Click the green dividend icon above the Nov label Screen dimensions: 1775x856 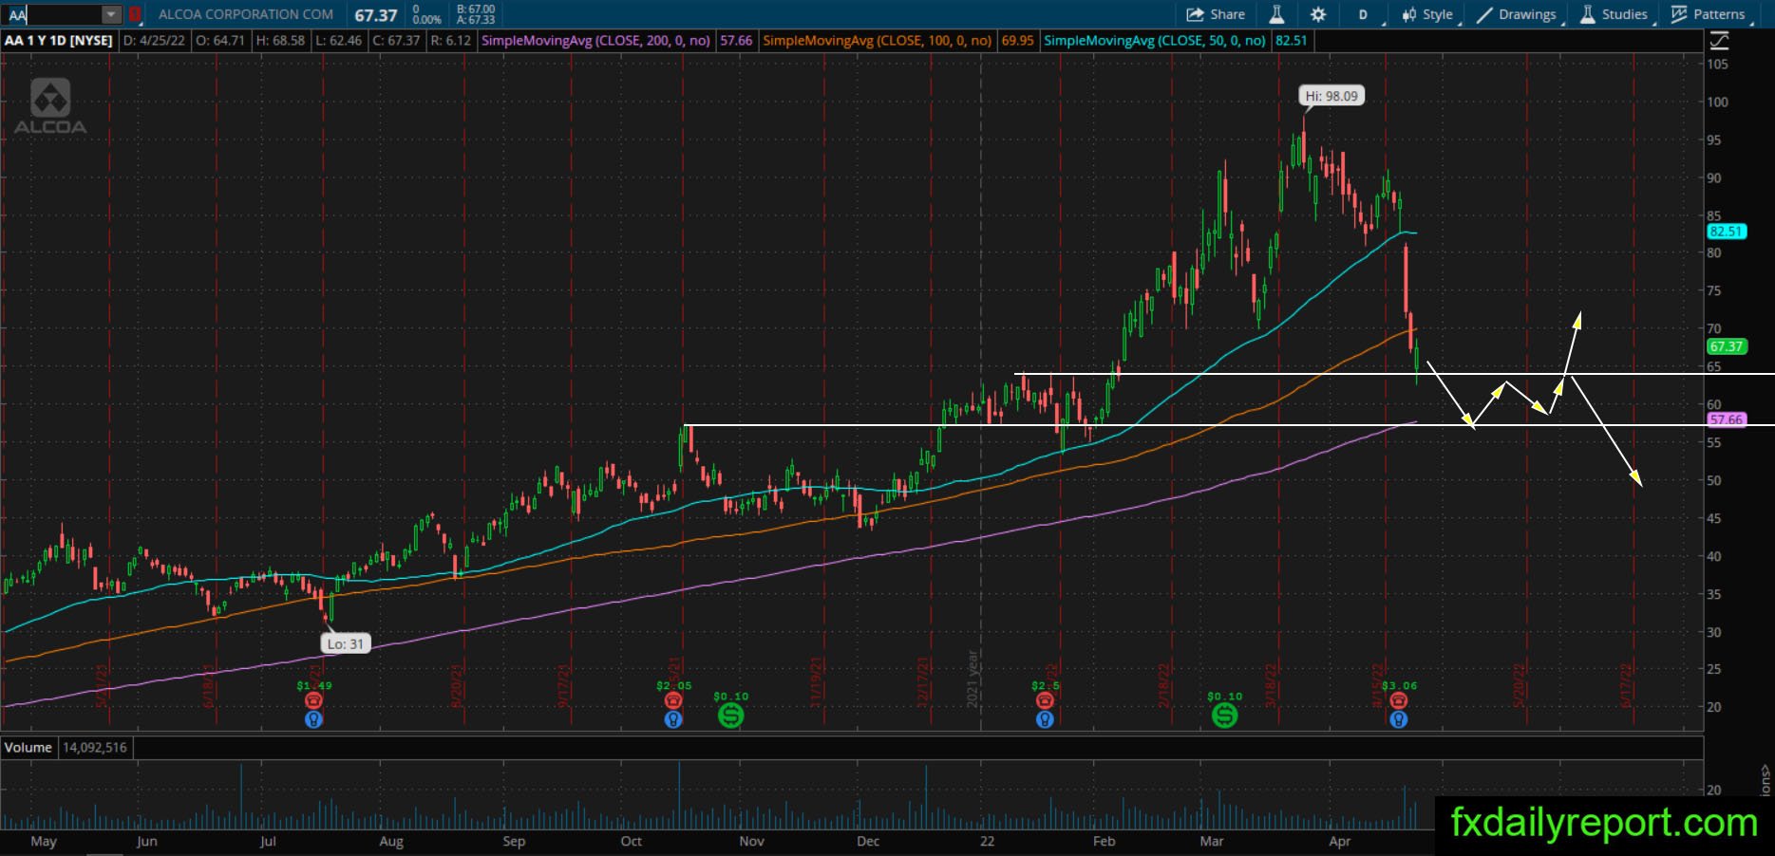click(x=730, y=715)
